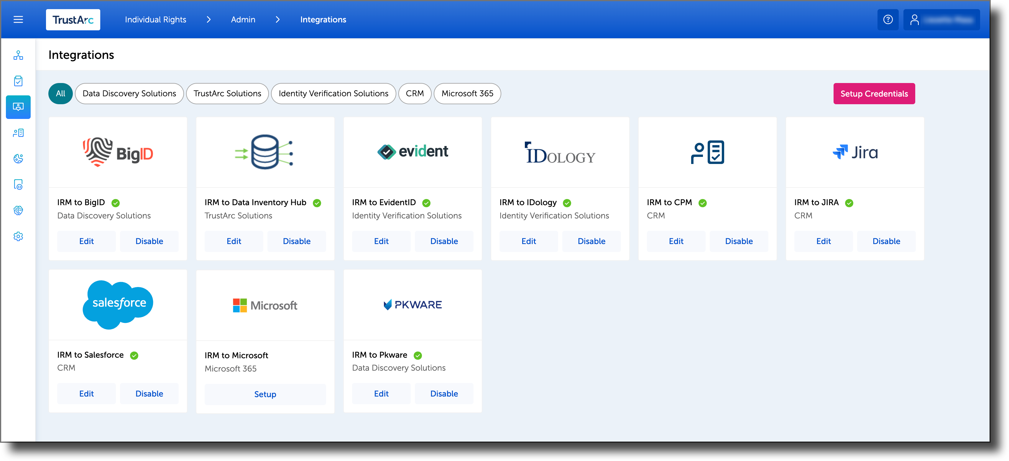Open the settings gear sidebar icon
The height and width of the screenshot is (461, 1009).
(18, 236)
